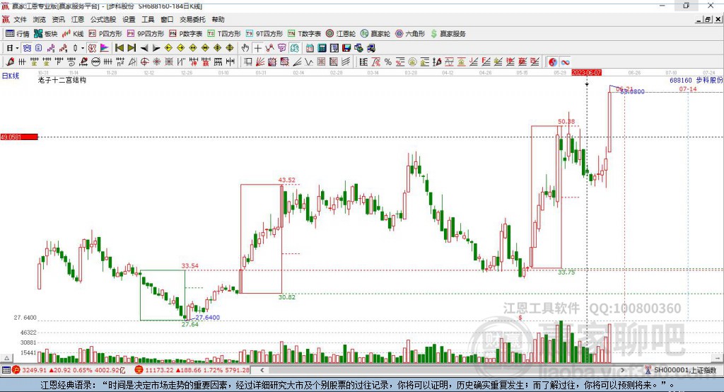Open the 设置 menu
The width and height of the screenshot is (724, 392).
129,19
